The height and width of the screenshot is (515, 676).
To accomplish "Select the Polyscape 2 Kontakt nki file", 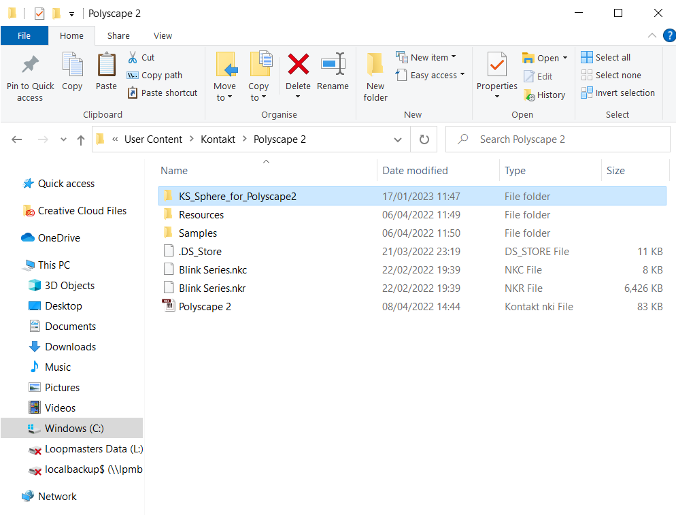I will tap(205, 307).
